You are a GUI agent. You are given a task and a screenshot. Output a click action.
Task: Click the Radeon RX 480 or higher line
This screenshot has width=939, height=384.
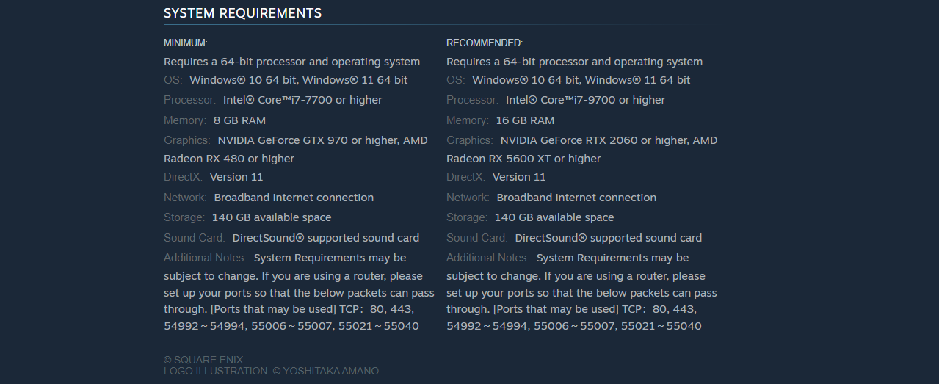[229, 159]
